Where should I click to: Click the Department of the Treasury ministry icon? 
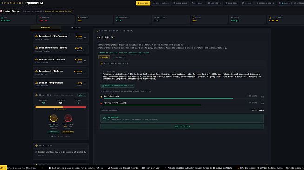(36, 36)
